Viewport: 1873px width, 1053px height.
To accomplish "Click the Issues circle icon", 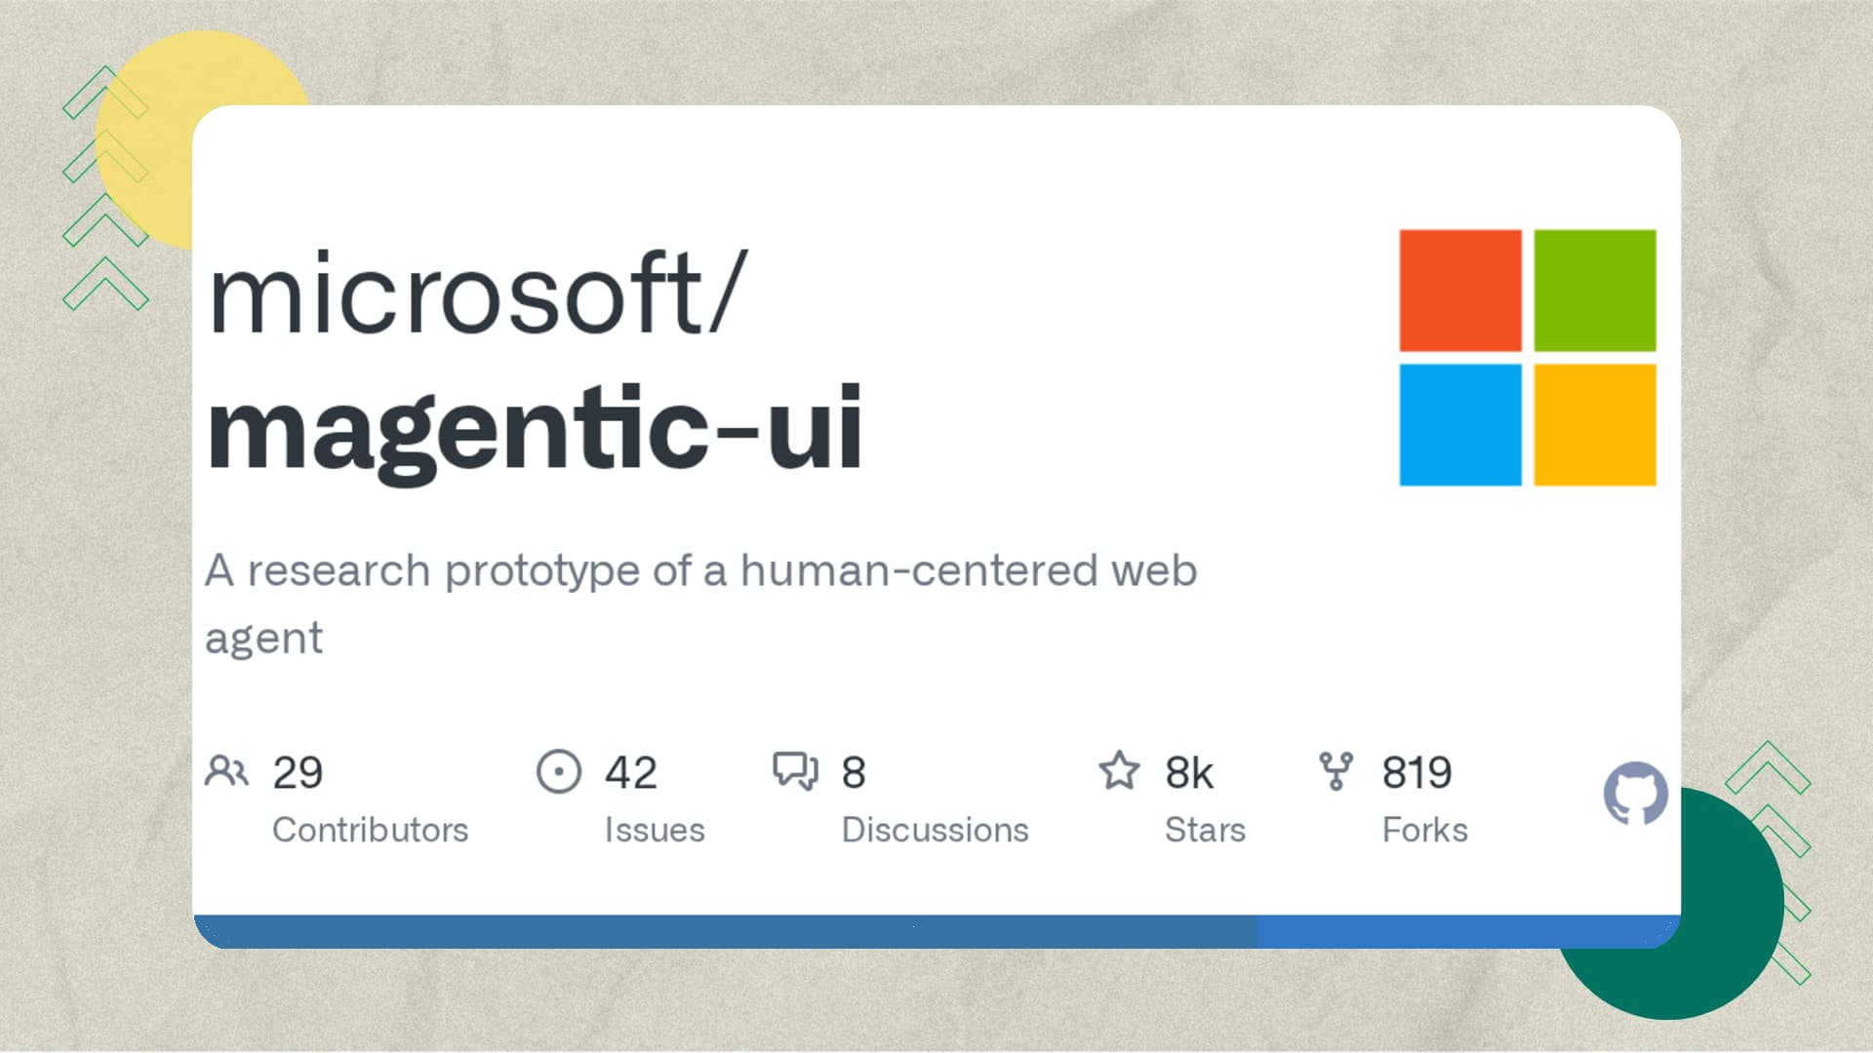I will click(559, 771).
